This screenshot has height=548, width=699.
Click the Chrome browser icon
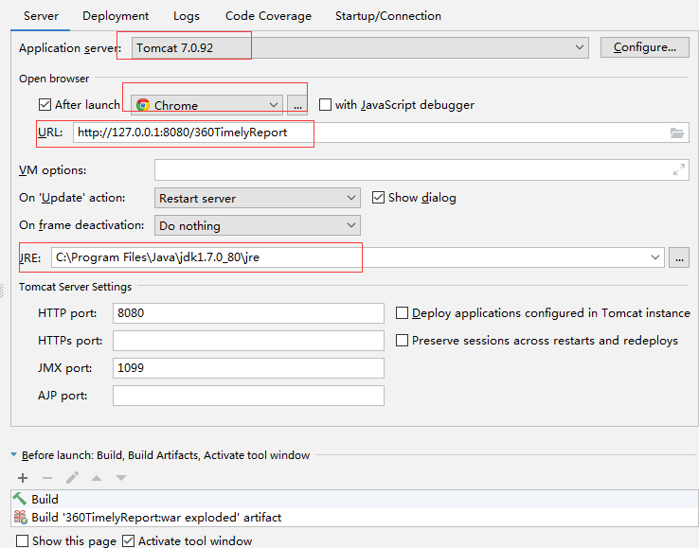143,105
